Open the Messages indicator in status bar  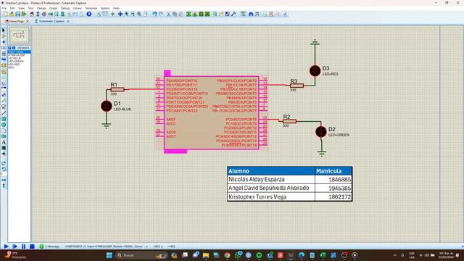point(49,246)
